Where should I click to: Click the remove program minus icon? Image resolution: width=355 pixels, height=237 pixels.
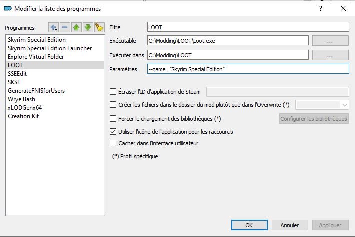[65, 27]
